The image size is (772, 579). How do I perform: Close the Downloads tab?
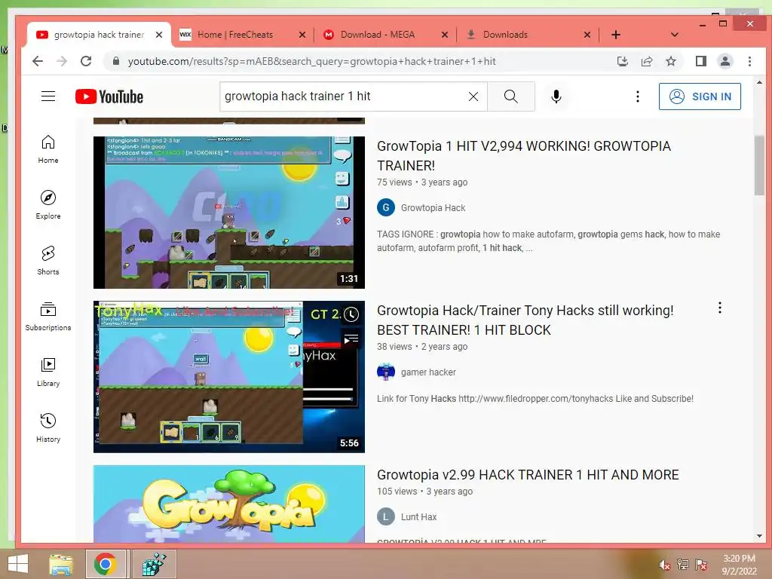(587, 35)
